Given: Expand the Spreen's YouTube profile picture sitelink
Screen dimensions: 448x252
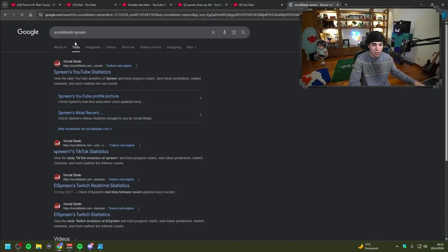Looking at the screenshot, I should tap(201, 98).
